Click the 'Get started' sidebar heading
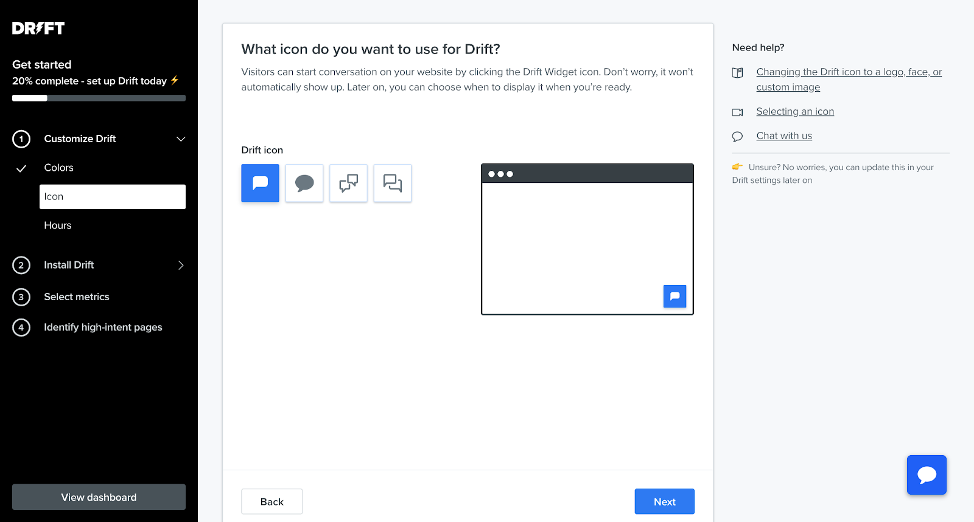The height and width of the screenshot is (522, 974). pos(42,64)
